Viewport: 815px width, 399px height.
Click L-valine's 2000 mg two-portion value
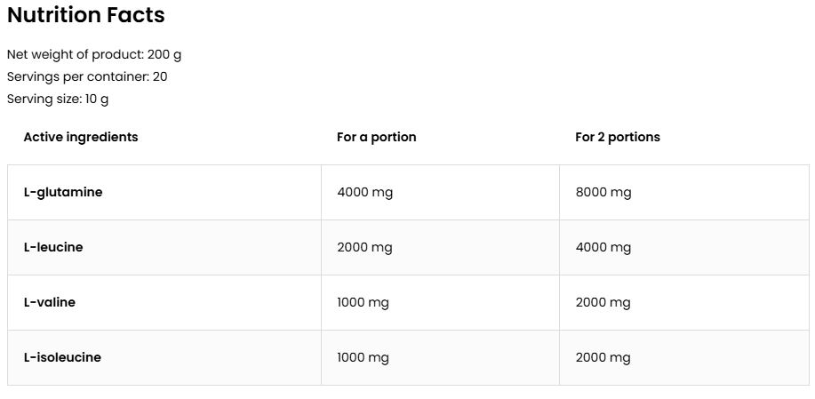603,302
